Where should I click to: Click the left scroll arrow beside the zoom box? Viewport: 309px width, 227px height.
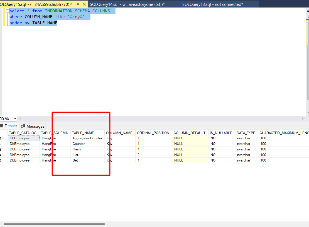20,118
